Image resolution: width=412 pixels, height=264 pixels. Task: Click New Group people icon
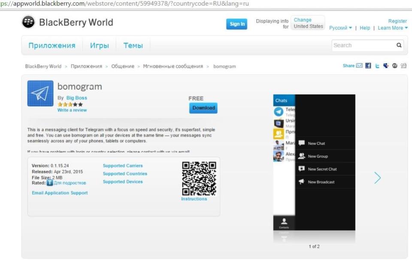pos(301,156)
